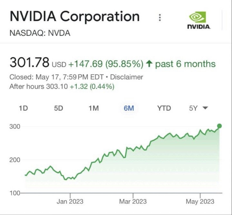The image size is (232, 215).
Task: Click the 301.78 current price
Action: (x=29, y=63)
